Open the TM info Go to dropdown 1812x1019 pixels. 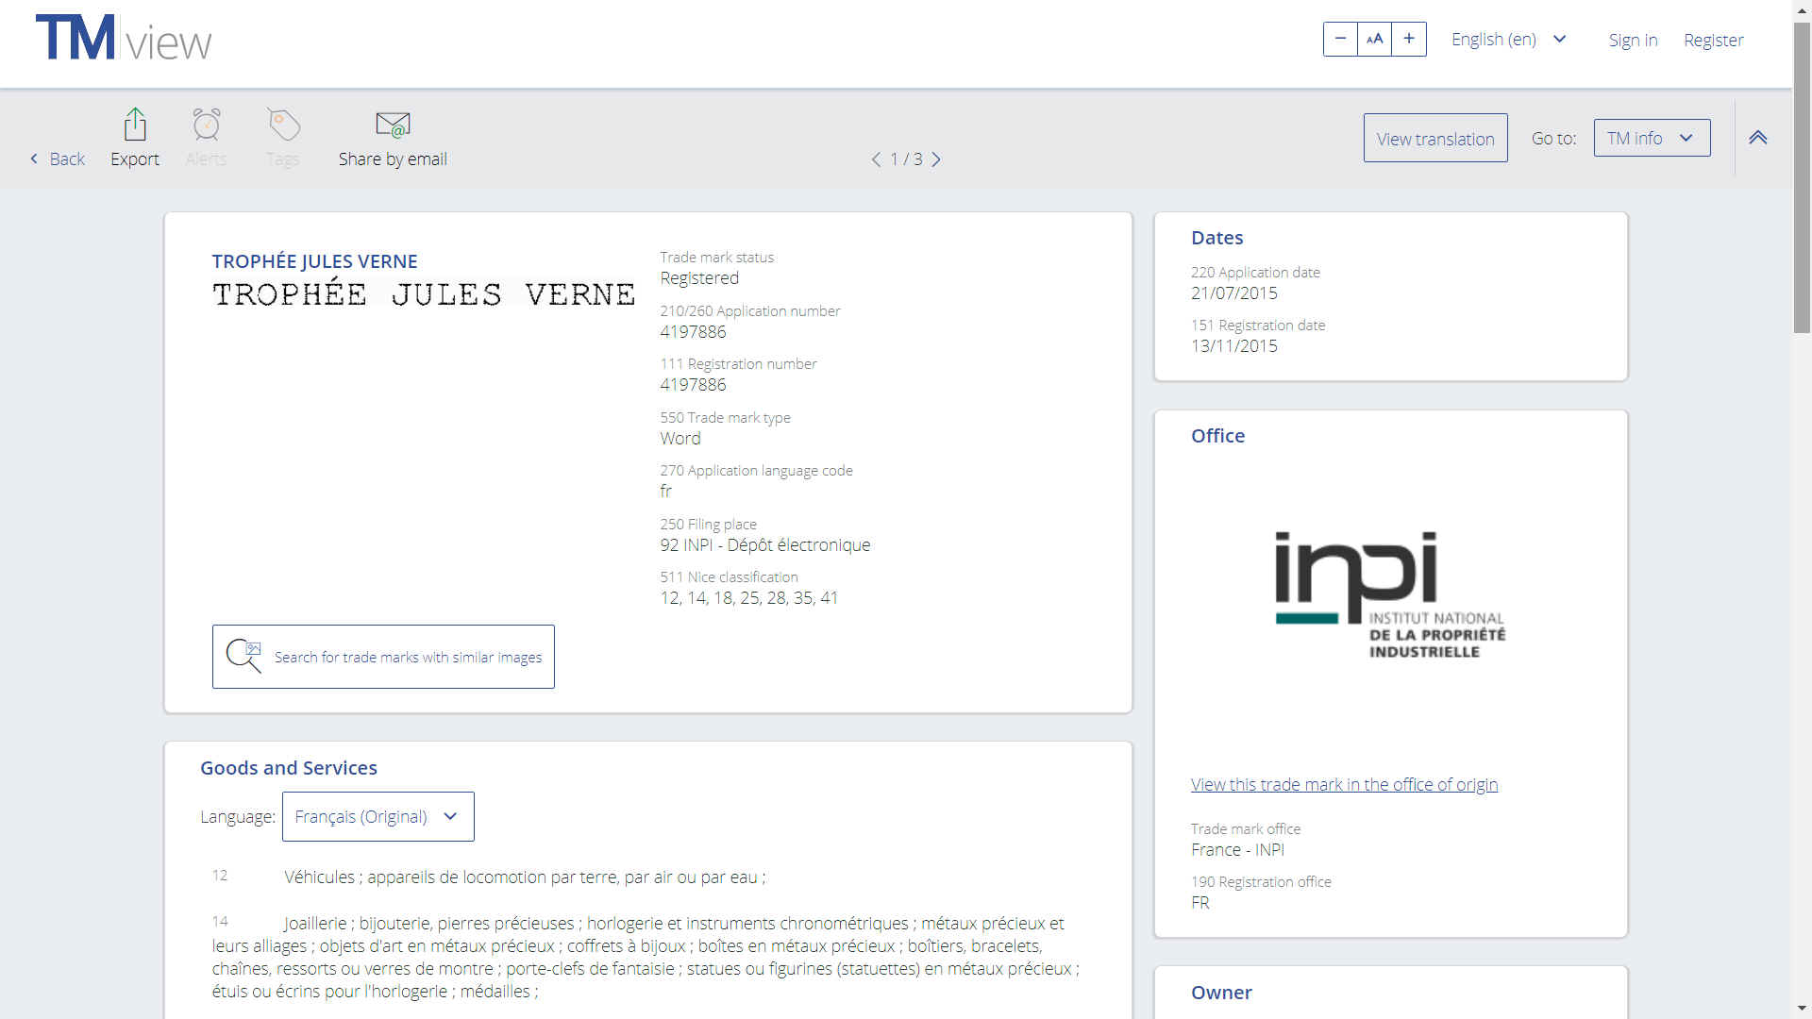1652,138
